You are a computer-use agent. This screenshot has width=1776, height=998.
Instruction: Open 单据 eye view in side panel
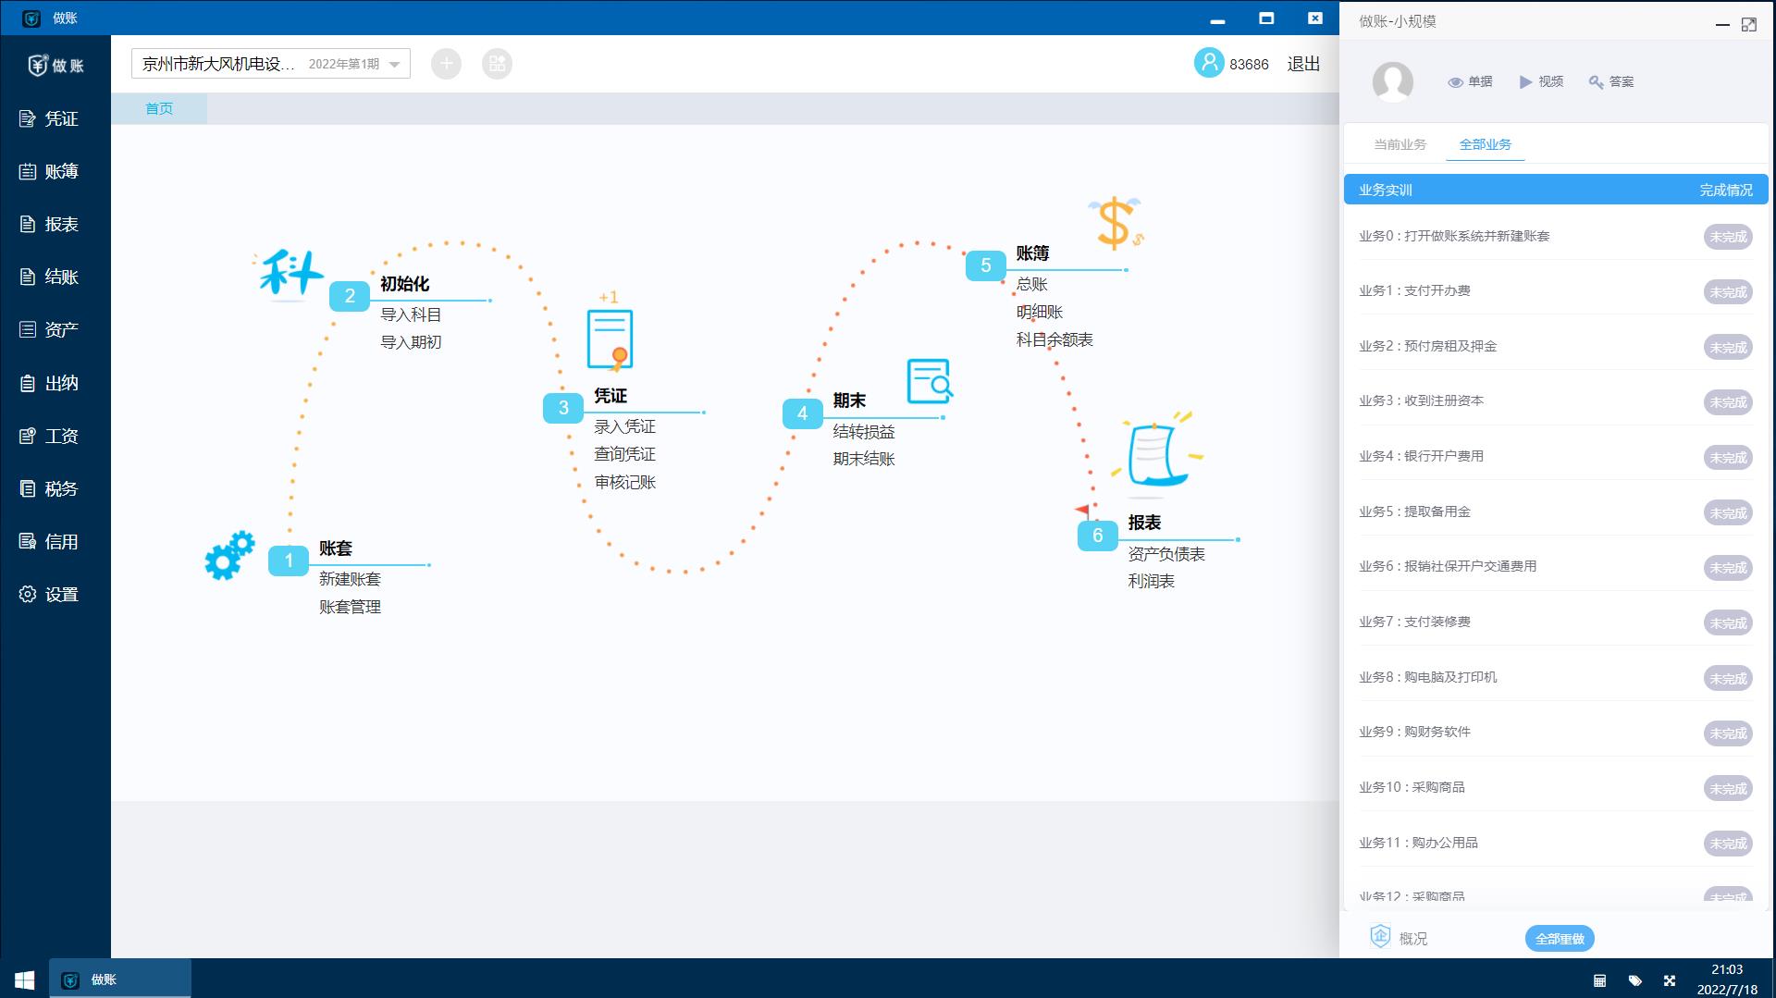pos(1470,81)
